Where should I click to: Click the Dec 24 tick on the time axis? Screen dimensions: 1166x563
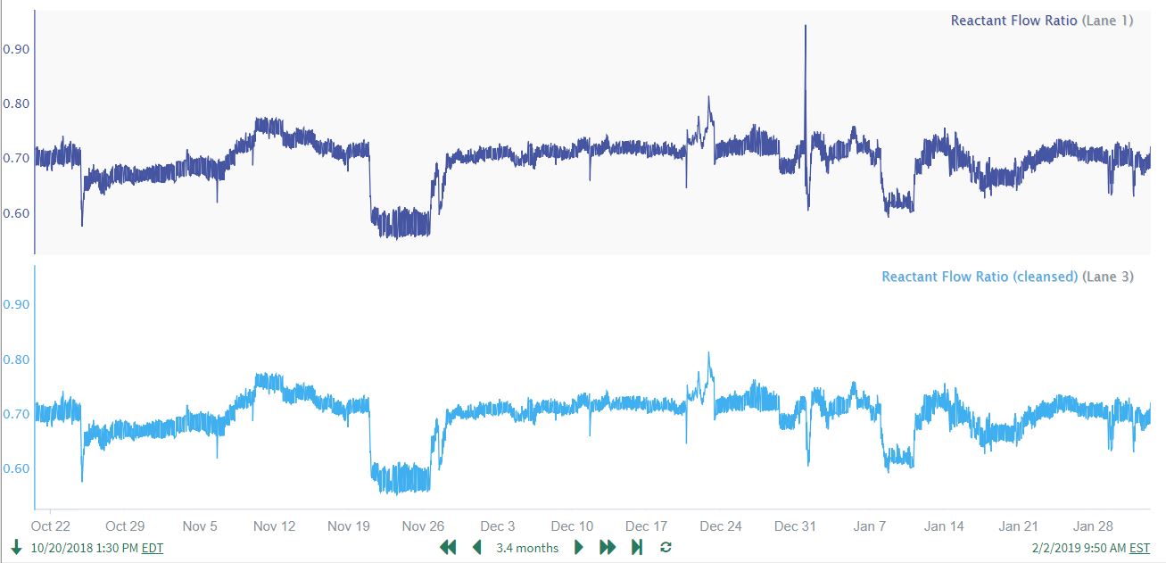click(x=721, y=526)
